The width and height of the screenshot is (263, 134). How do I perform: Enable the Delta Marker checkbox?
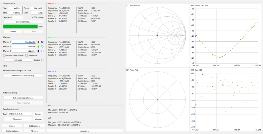coord(4,55)
